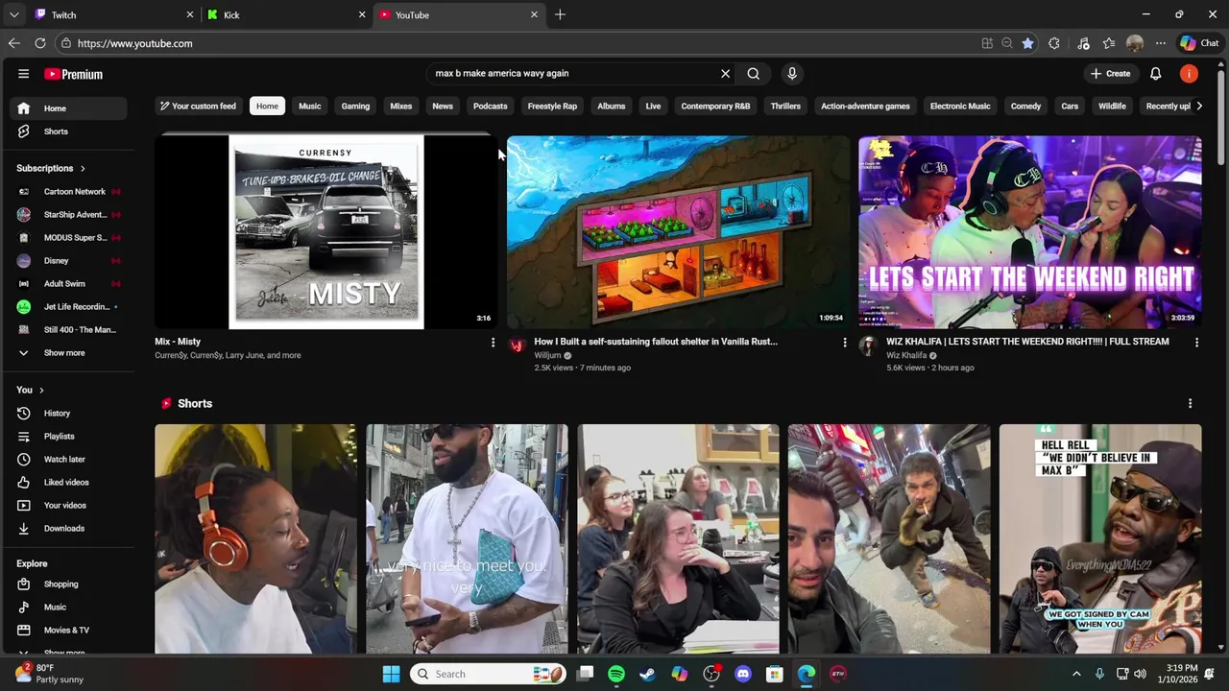Open Movies & TV under Explore

tap(67, 630)
